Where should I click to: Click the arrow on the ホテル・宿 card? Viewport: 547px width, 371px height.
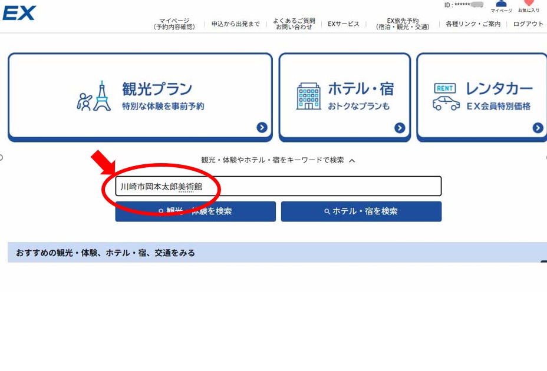[x=400, y=128]
